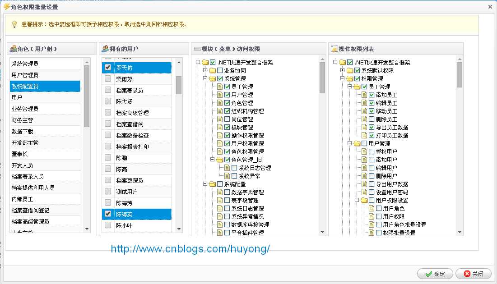
Task: Enable 删除员工 operation permission checkbox
Action: (372, 119)
